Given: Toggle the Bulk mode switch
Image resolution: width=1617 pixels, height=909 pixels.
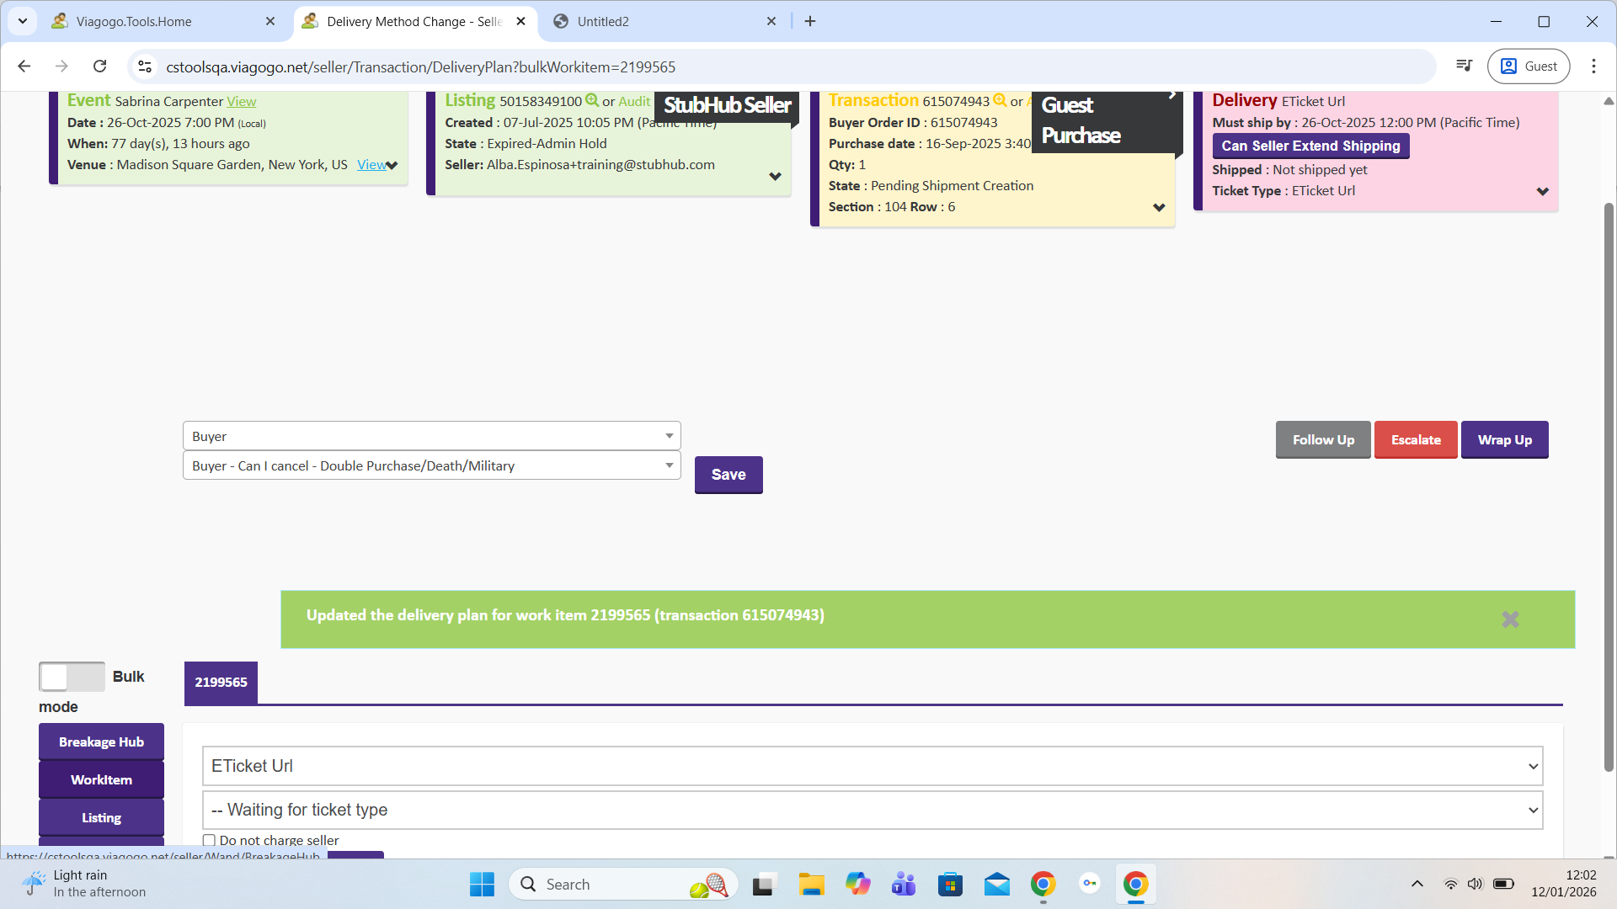Looking at the screenshot, I should [x=72, y=677].
